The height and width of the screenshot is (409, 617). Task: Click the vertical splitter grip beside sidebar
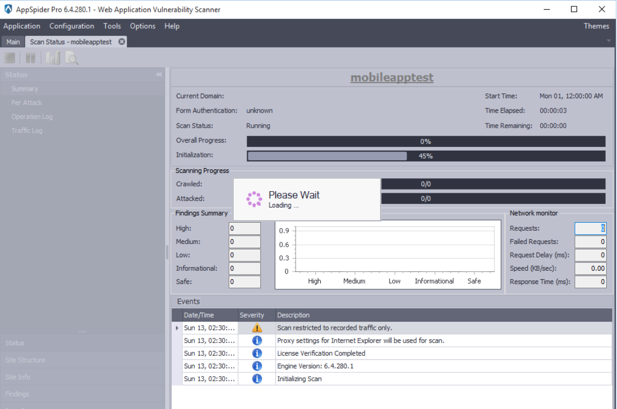point(167,252)
